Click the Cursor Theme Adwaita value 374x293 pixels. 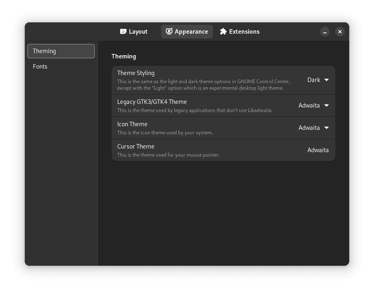(318, 150)
